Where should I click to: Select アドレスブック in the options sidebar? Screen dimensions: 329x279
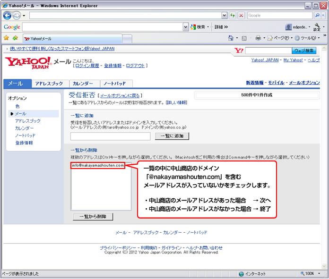[28, 121]
